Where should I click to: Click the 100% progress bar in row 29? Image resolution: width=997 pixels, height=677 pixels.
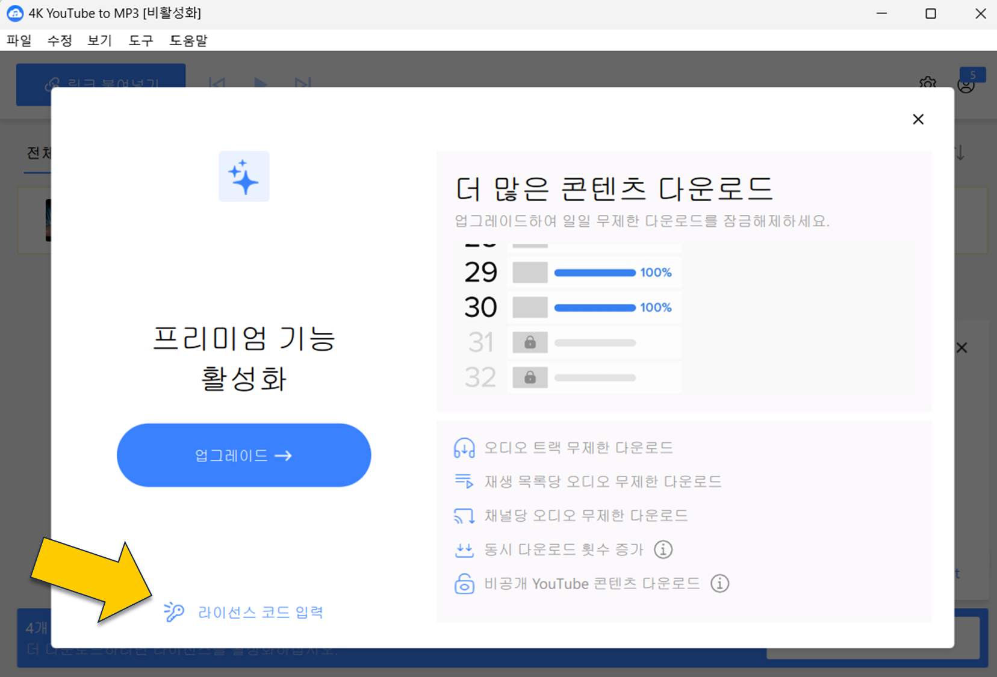point(595,273)
